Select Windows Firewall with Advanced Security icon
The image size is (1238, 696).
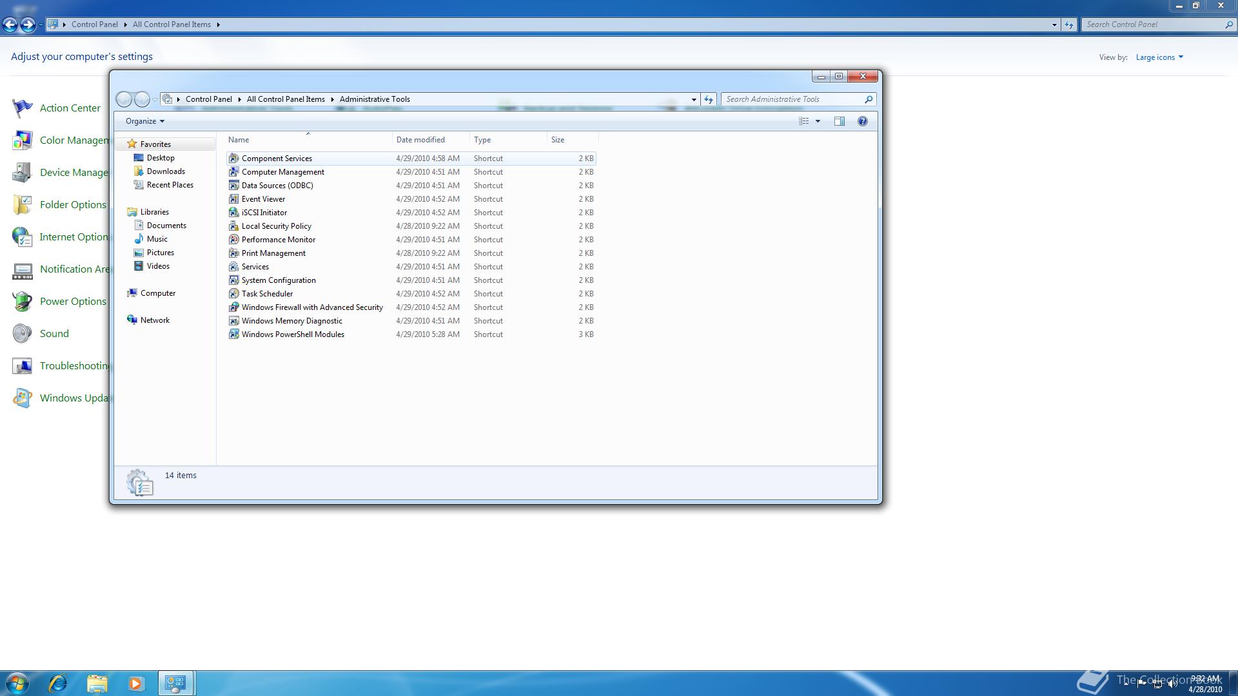click(233, 307)
